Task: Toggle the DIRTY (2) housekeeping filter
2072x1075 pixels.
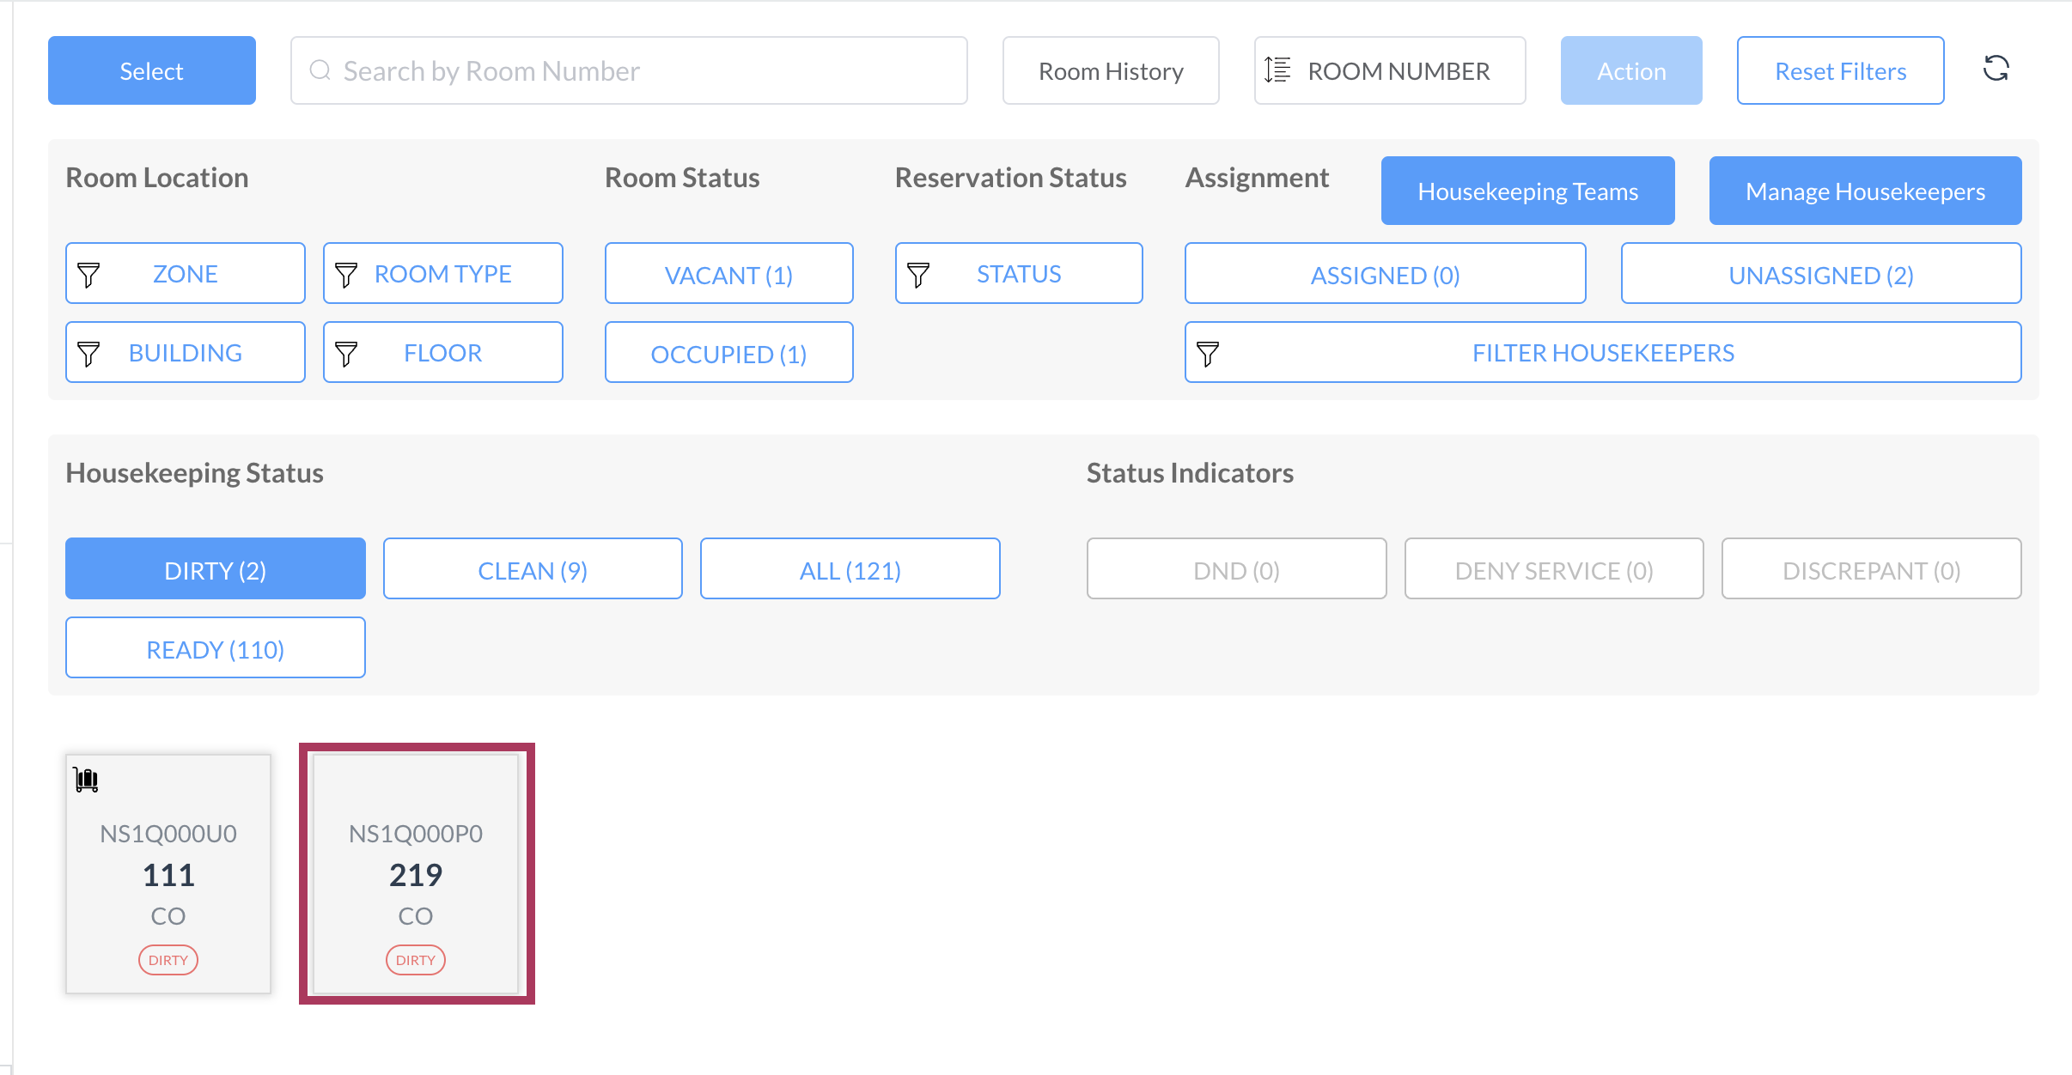Action: tap(215, 570)
